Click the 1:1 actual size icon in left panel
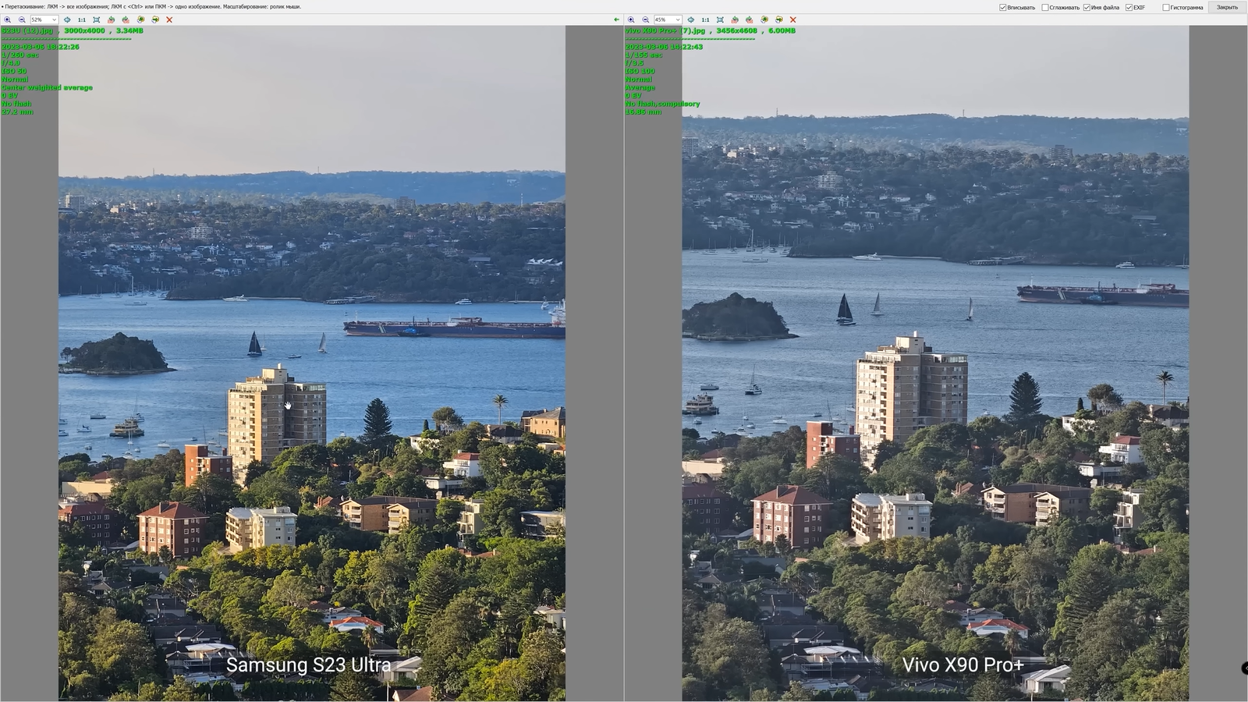This screenshot has height=702, width=1248. click(82, 19)
